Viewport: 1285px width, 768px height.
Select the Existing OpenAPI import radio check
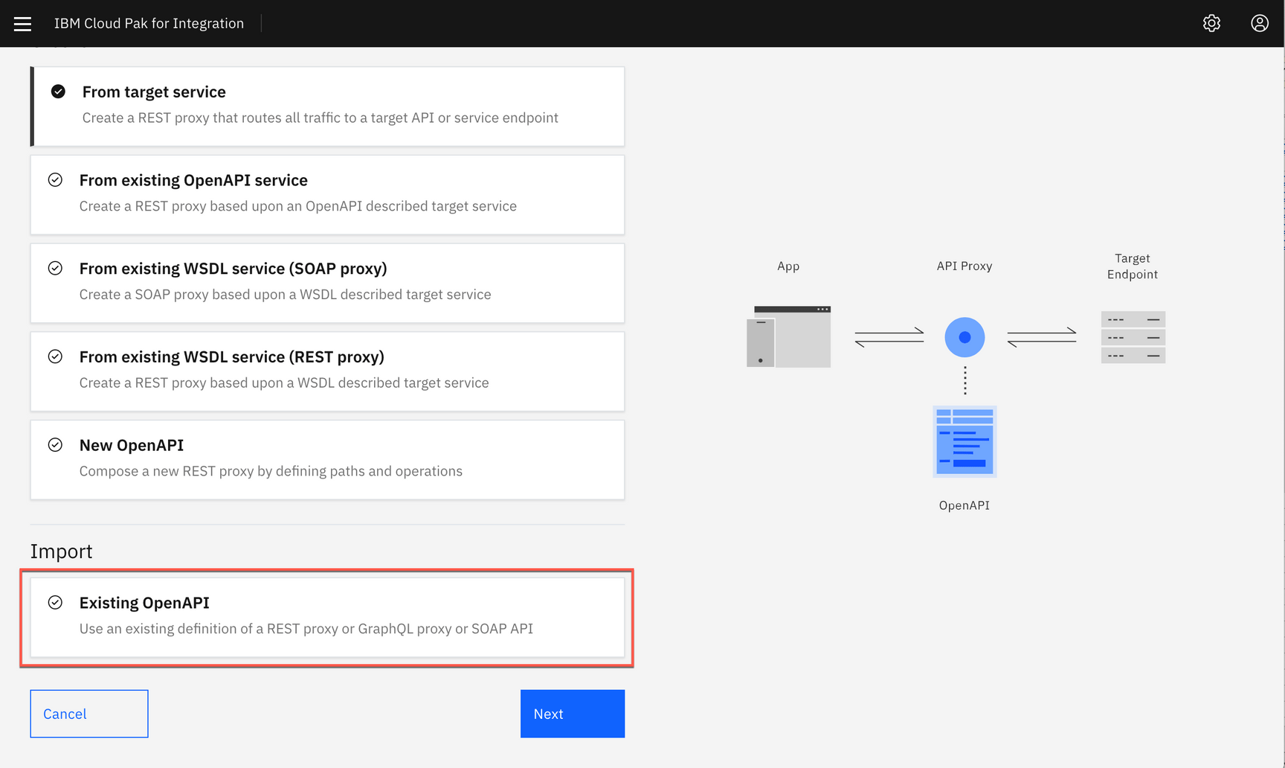click(x=55, y=602)
